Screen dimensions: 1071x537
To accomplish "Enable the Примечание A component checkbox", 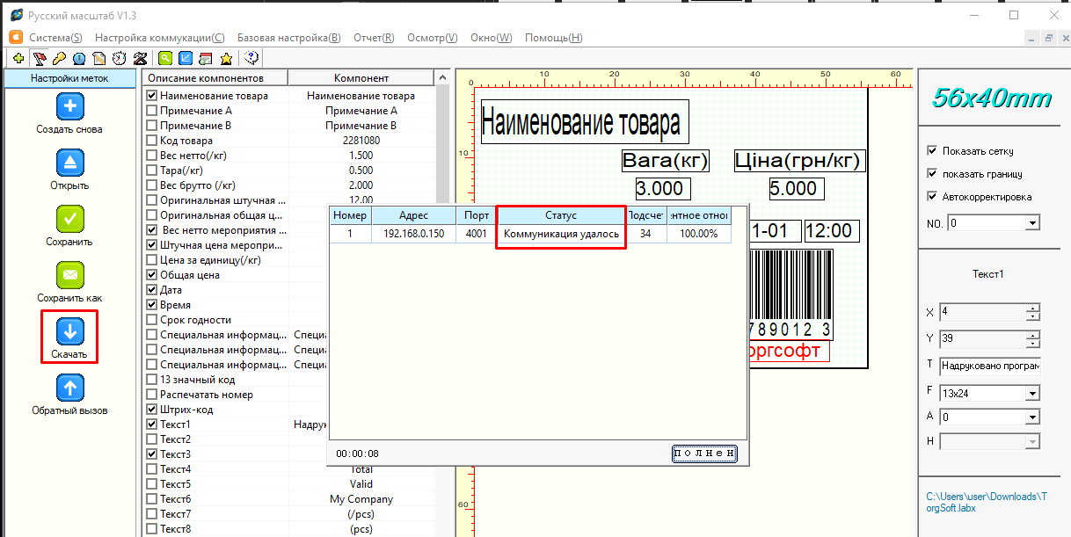I will coord(152,111).
